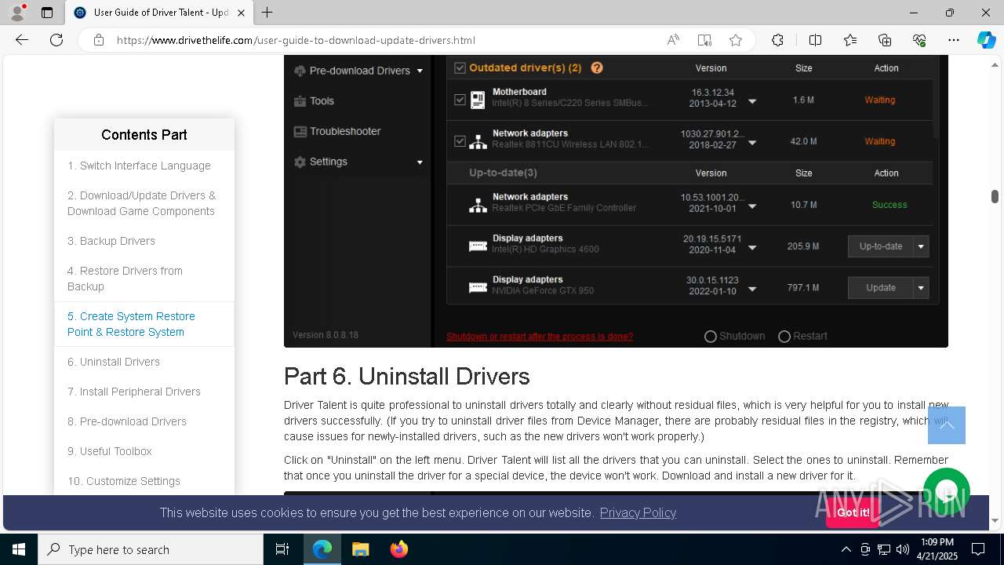Click the Intel HD Graphics adapter icon
Viewport: 1004px width, 565px height.
click(x=478, y=246)
